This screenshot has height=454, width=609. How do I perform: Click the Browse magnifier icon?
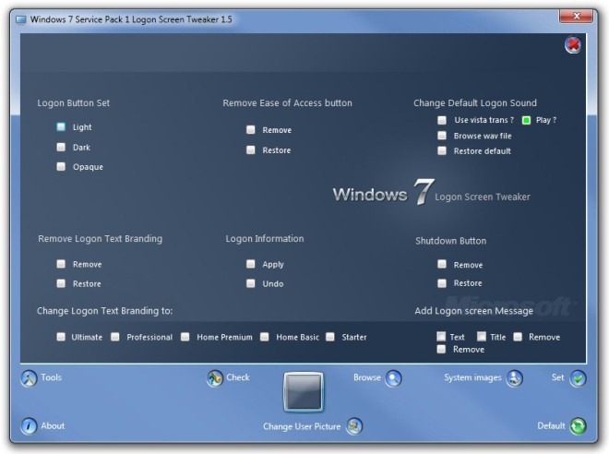(393, 378)
